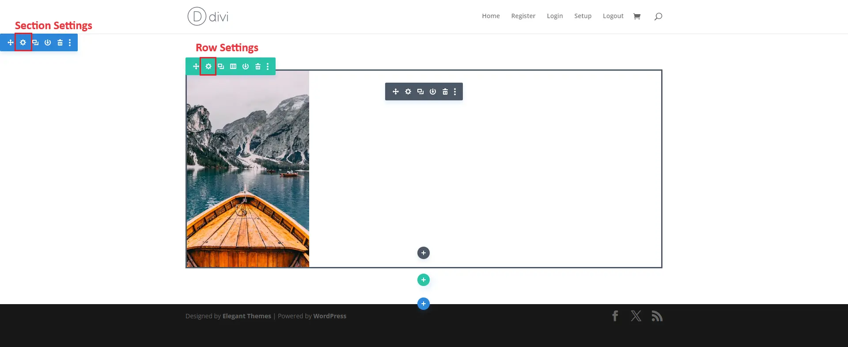The height and width of the screenshot is (347, 848).
Task: Open more options on the green row toolbar
Action: (268, 66)
